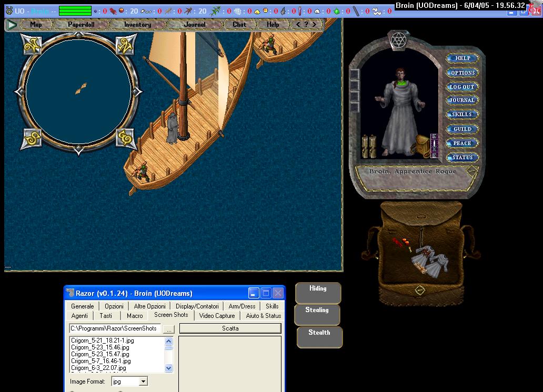Minimize paperdoll using the bottom-right diamond
The width and height of the screenshot is (543, 392).
[471, 170]
